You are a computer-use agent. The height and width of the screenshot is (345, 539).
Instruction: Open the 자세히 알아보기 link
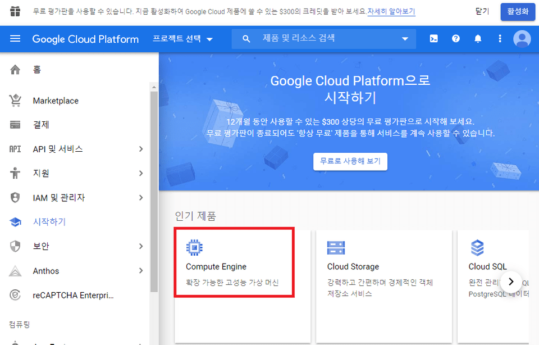391,11
